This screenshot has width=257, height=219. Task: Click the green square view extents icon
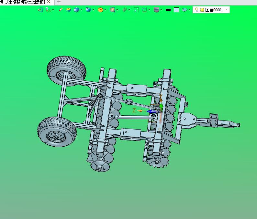[x=136, y=10]
